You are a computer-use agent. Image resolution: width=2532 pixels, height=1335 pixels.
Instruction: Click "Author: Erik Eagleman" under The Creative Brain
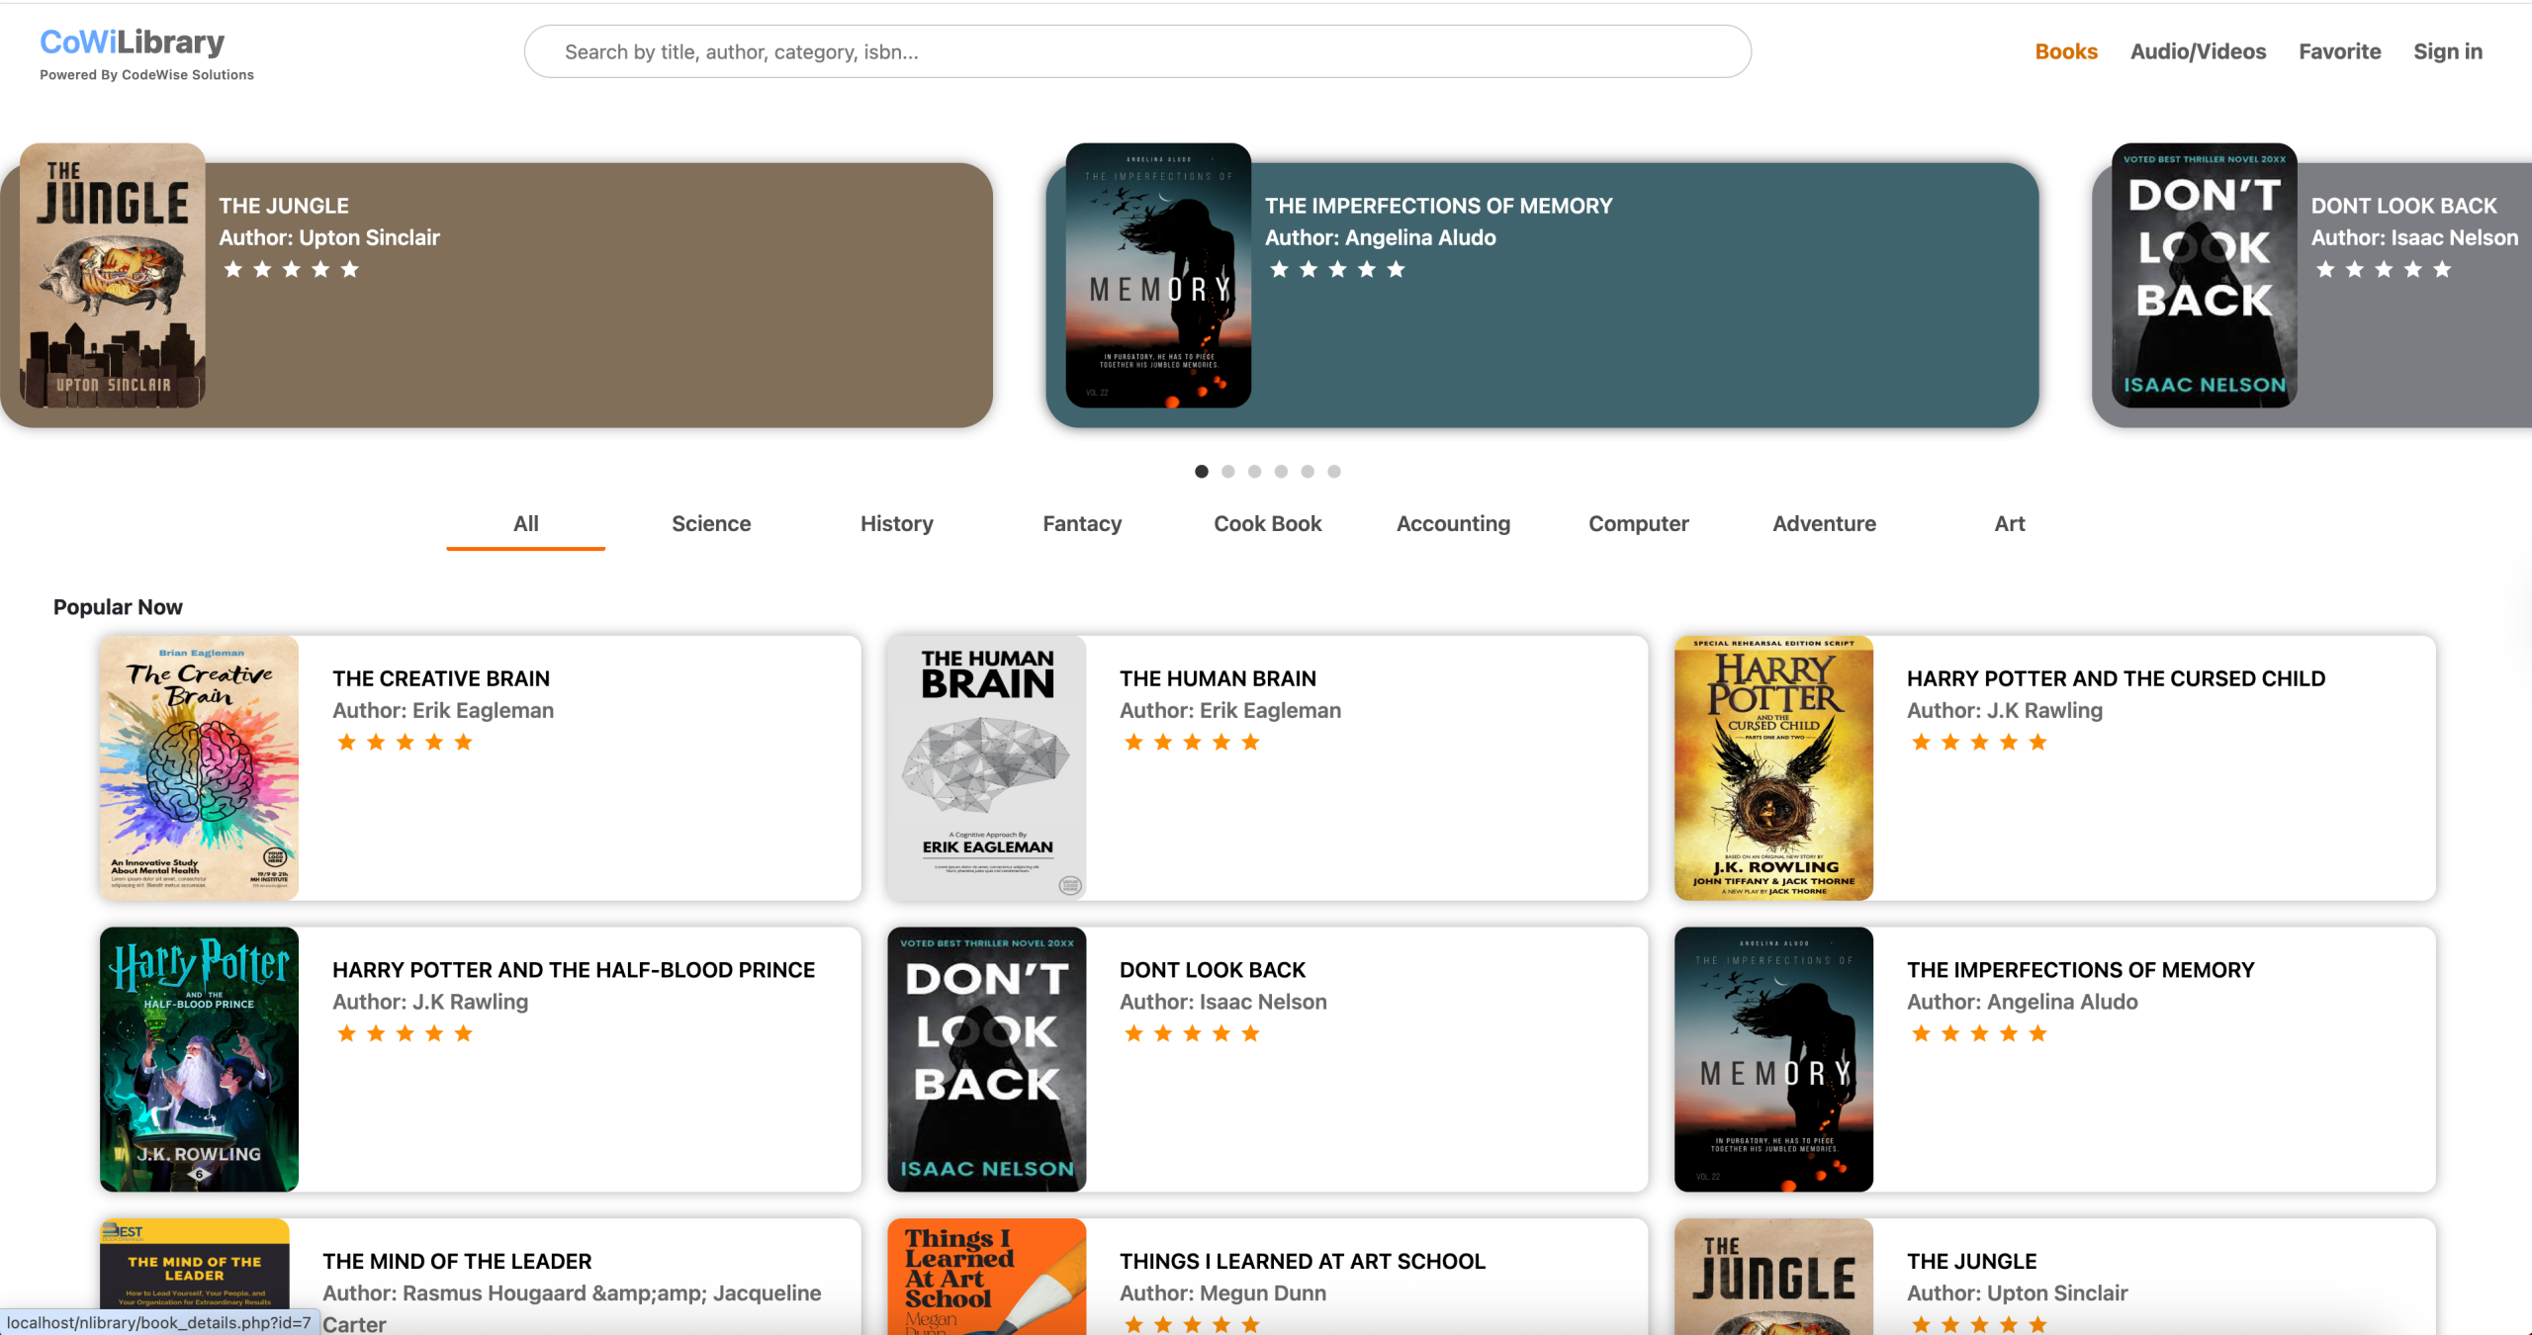point(443,710)
